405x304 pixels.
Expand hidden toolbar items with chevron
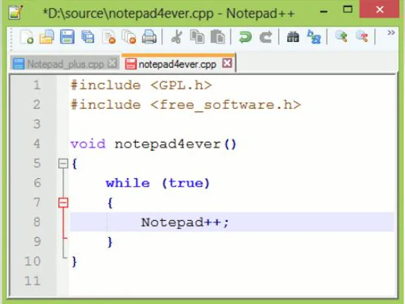click(x=391, y=32)
